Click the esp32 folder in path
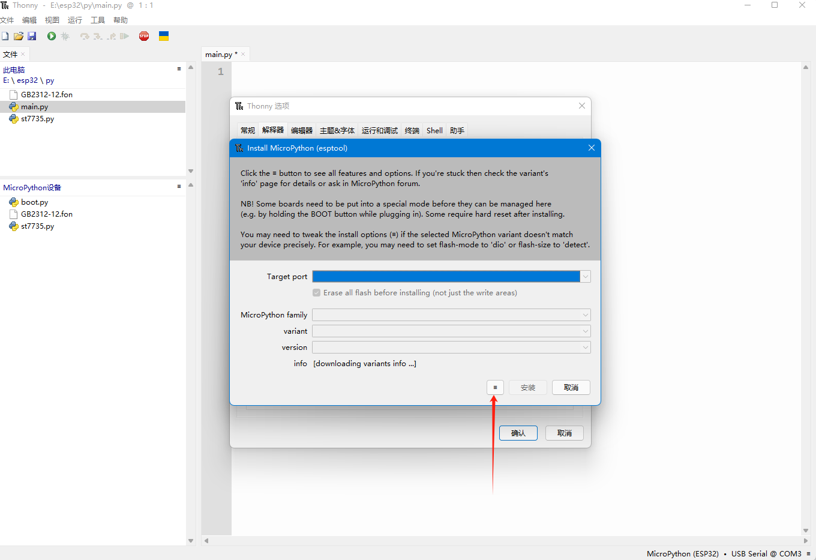Image resolution: width=816 pixels, height=560 pixels. point(27,80)
